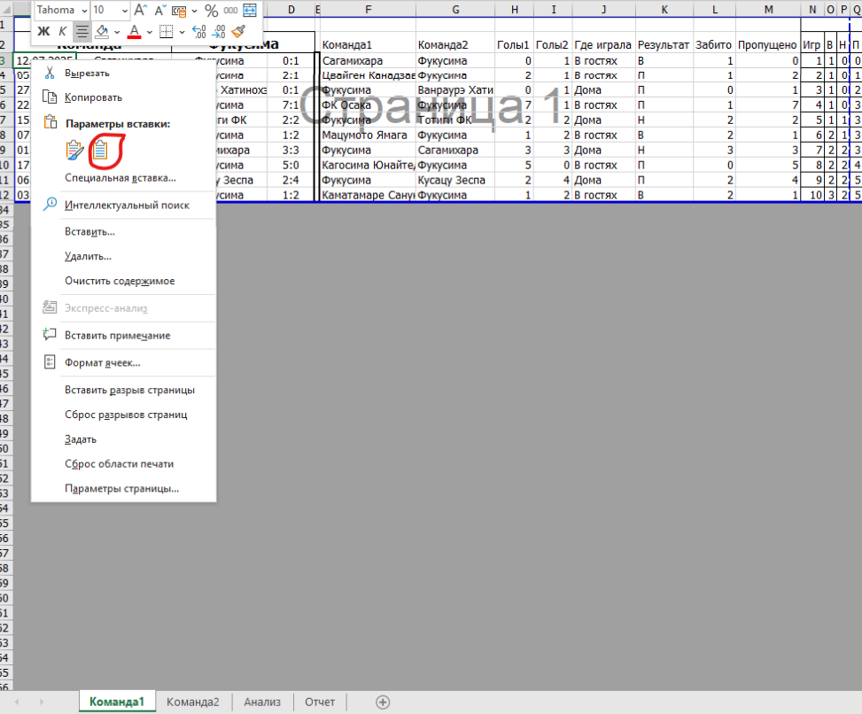862x714 pixels.
Task: Open Специальная вставка dialog
Action: click(120, 177)
